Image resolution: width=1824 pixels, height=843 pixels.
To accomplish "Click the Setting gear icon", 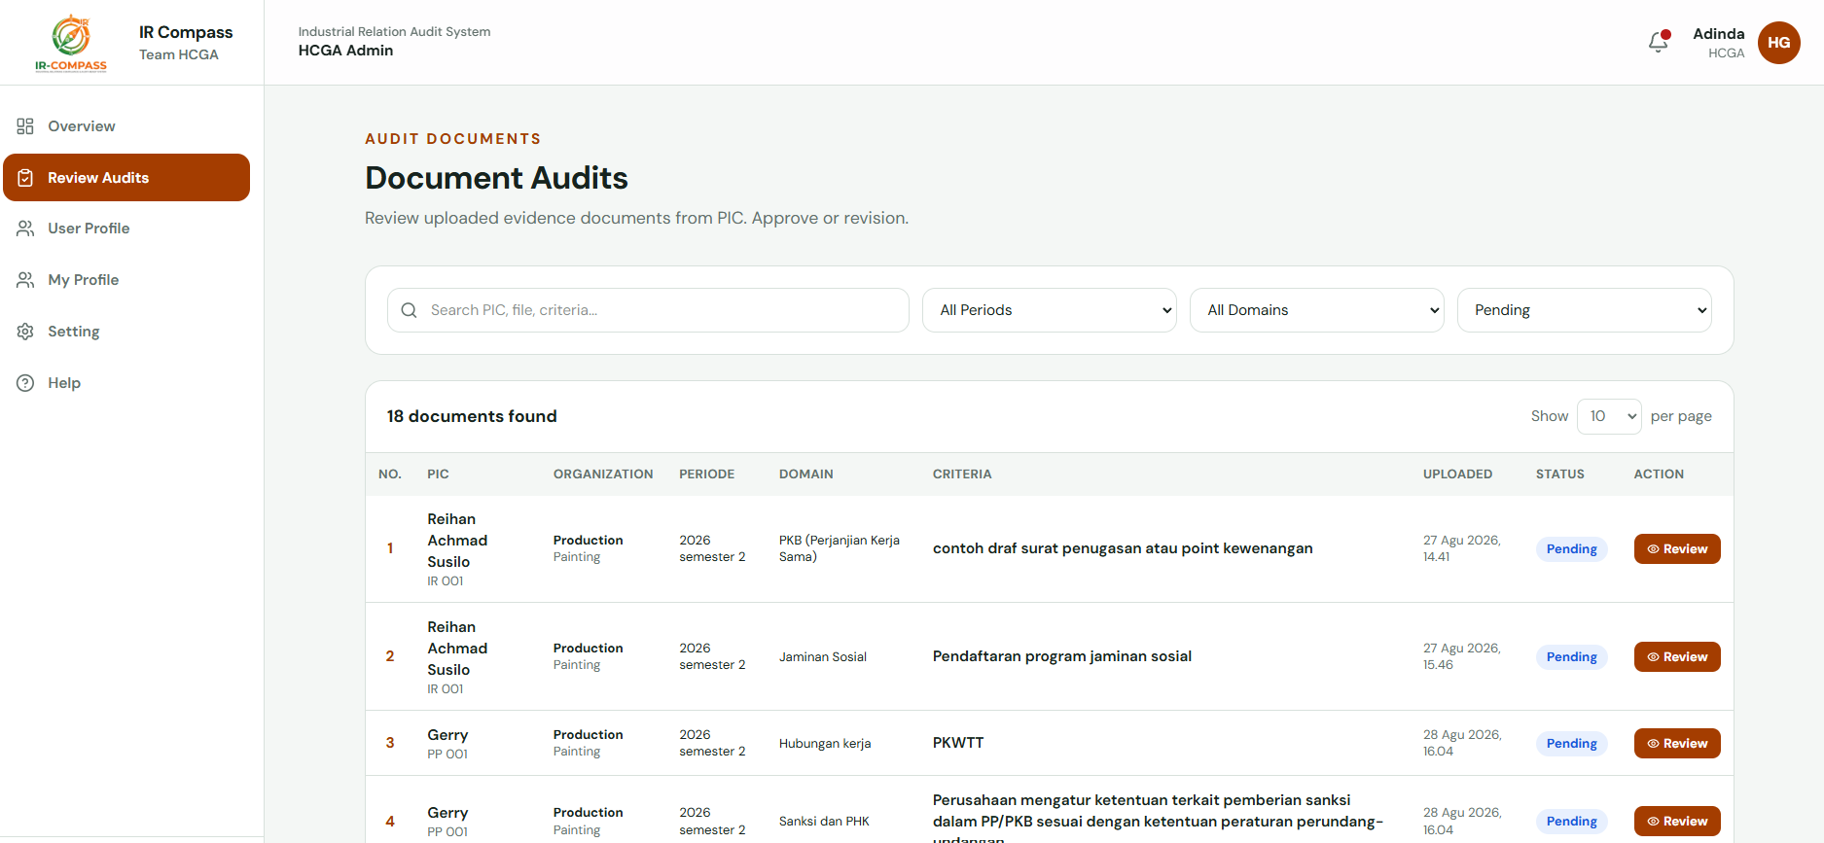I will [25, 332].
